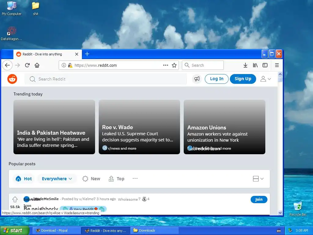Focus the Search Reddit field
This screenshot has height=235, width=313.
tap(106, 79)
